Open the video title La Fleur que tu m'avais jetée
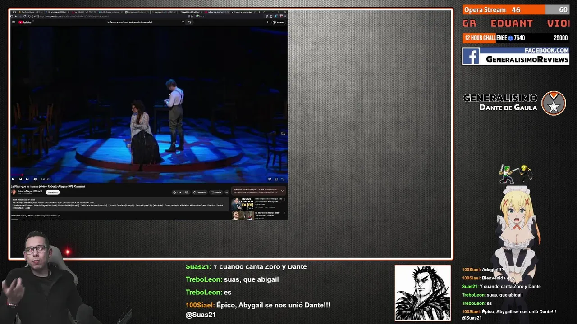Image resolution: width=577 pixels, height=324 pixels. click(x=48, y=186)
